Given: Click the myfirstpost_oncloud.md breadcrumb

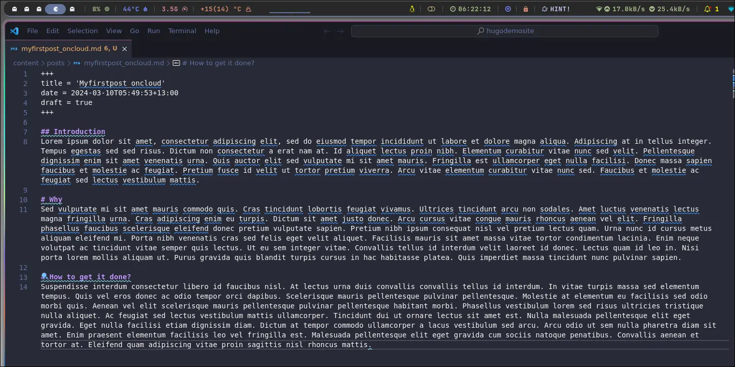Looking at the screenshot, I should click(124, 63).
